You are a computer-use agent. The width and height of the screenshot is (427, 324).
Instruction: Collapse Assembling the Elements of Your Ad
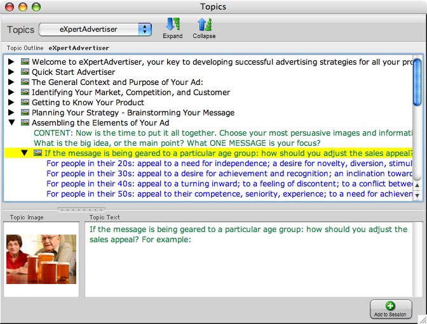click(x=11, y=122)
